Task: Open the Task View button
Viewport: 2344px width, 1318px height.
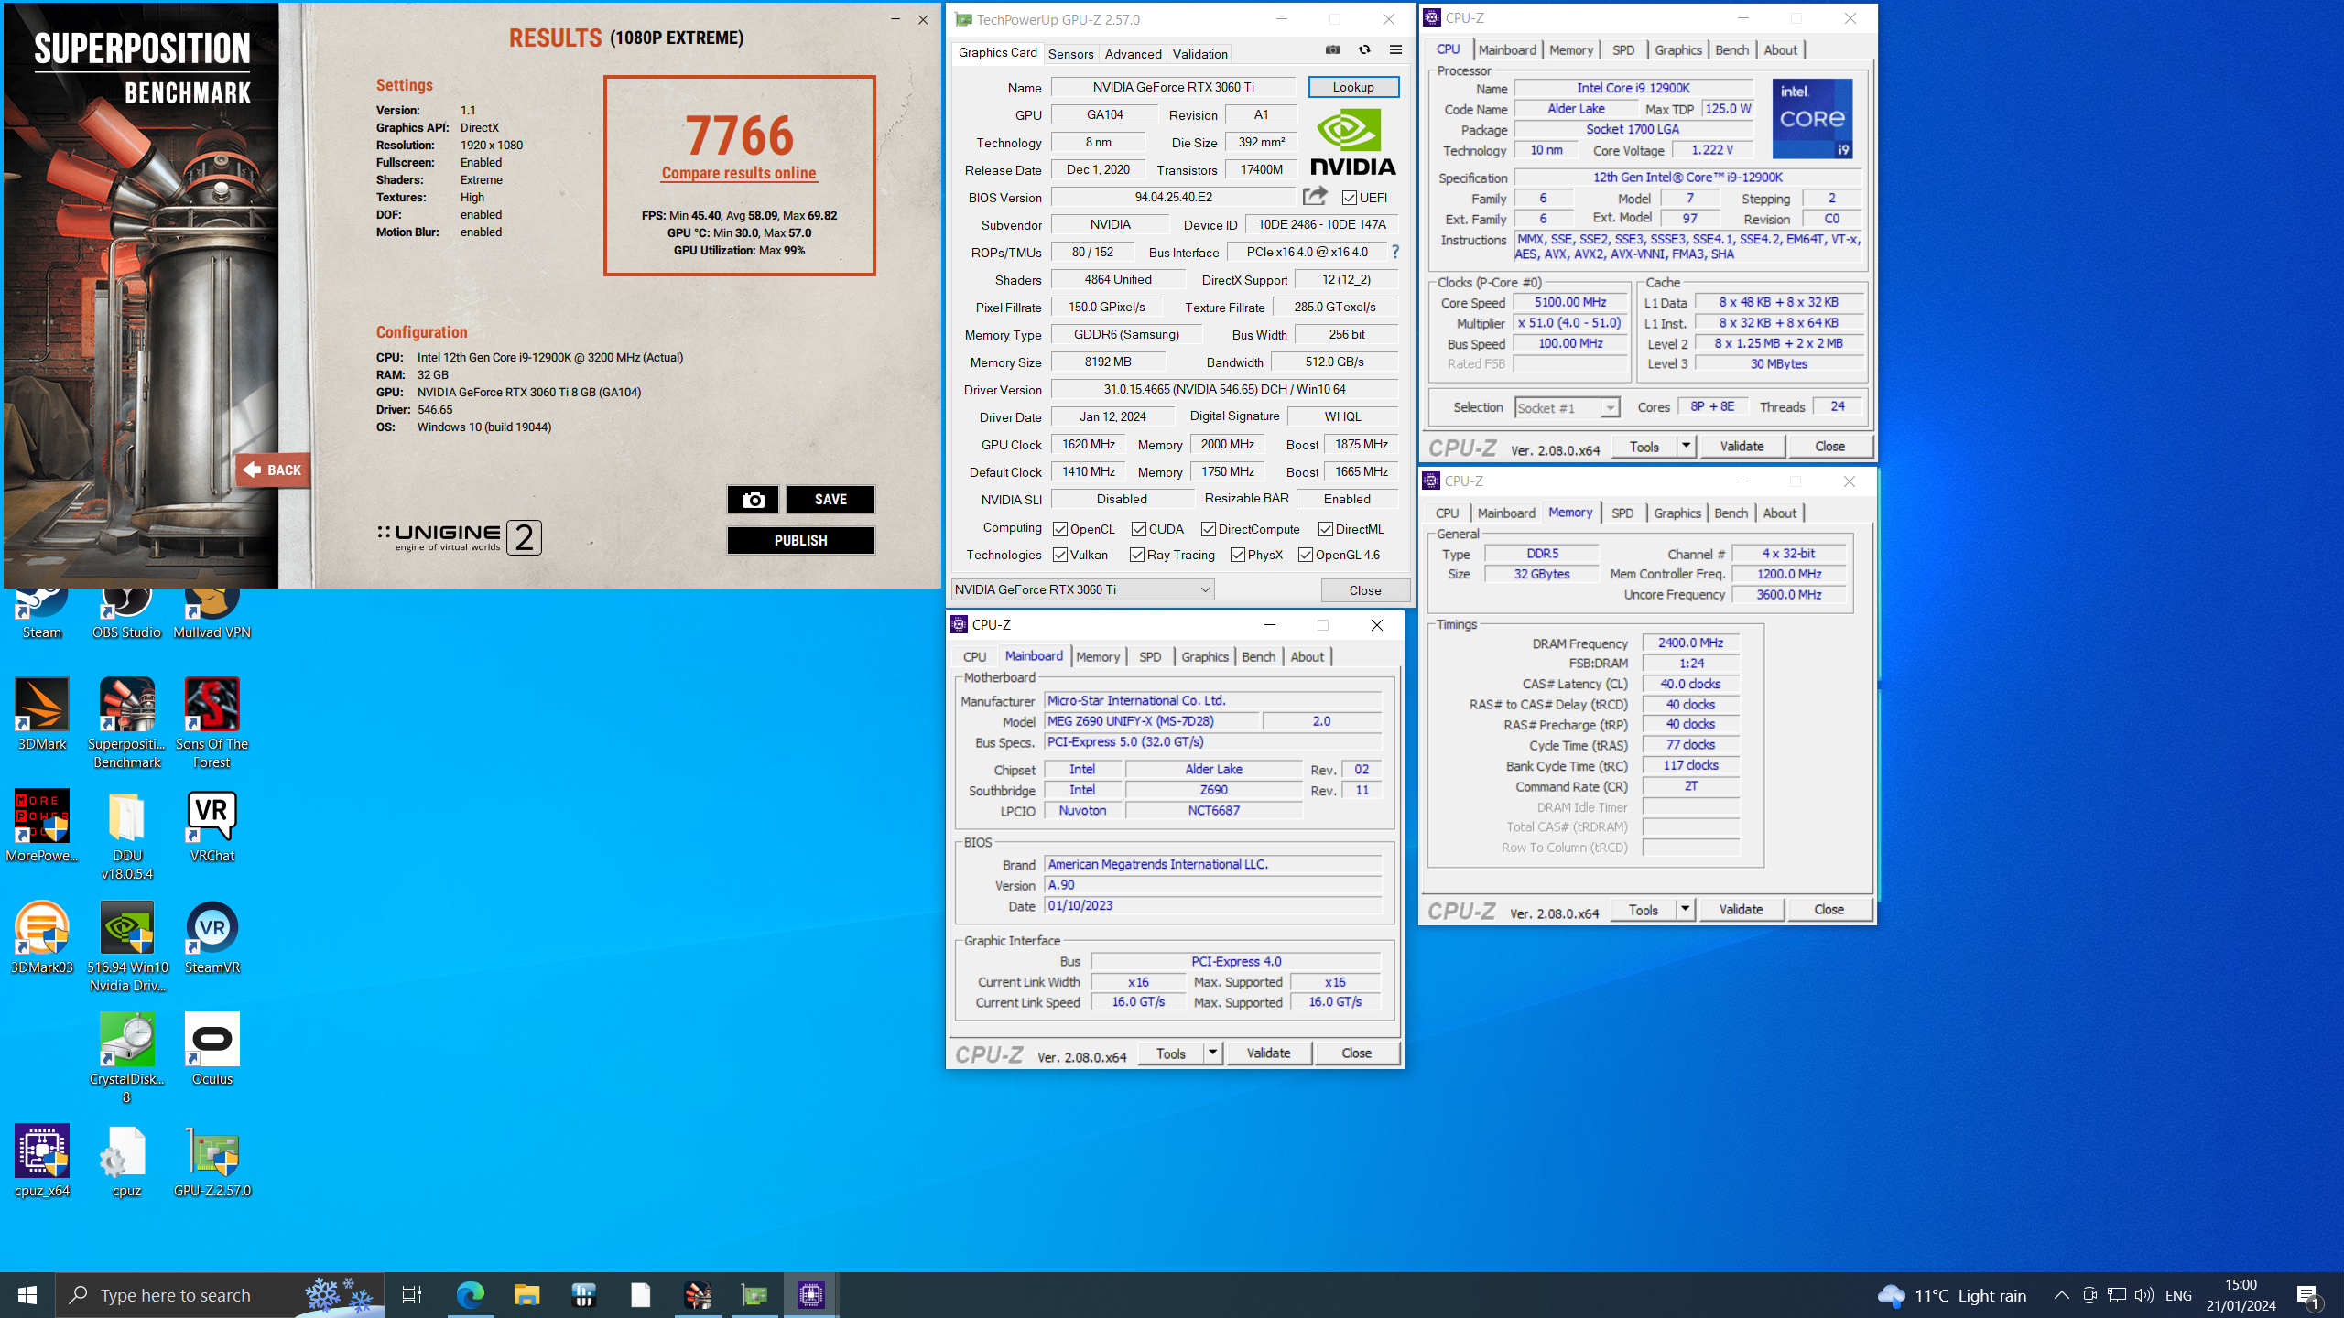Action: click(412, 1295)
